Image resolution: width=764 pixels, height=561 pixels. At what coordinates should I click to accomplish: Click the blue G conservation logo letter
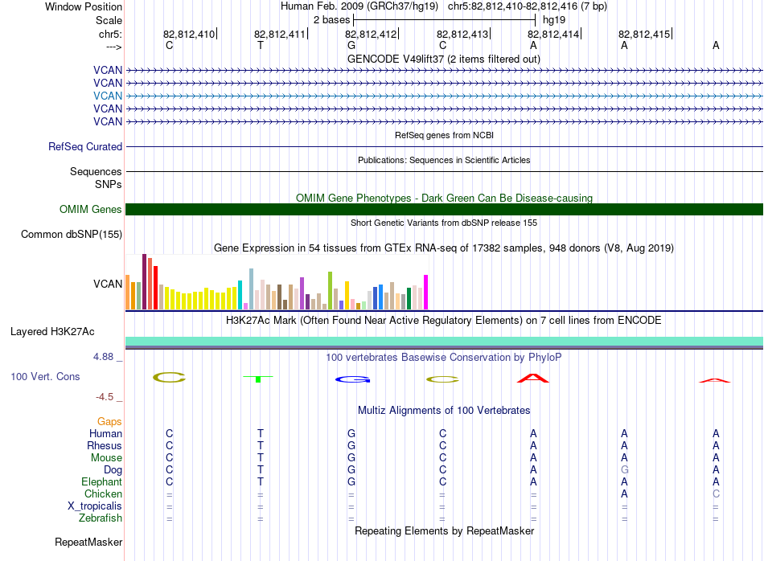[x=352, y=379]
